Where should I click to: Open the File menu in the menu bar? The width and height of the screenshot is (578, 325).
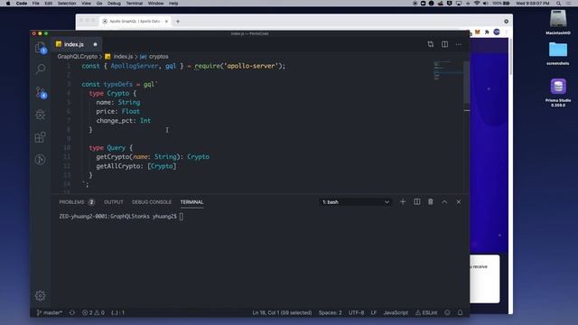click(x=35, y=4)
